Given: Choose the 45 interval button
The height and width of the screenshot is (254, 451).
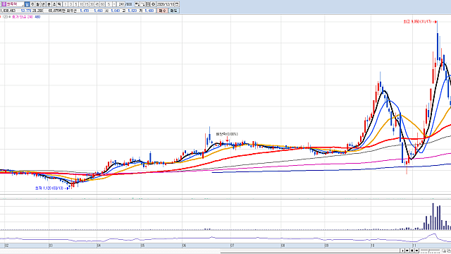Looking at the screenshot, I should point(97,4).
